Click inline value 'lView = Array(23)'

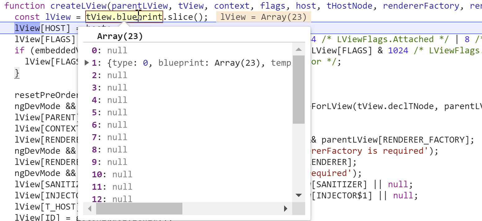tap(263, 17)
